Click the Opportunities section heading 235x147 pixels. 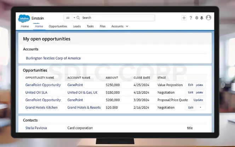(x=35, y=70)
